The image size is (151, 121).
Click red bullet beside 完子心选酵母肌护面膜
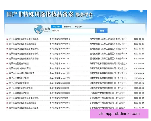7,78
